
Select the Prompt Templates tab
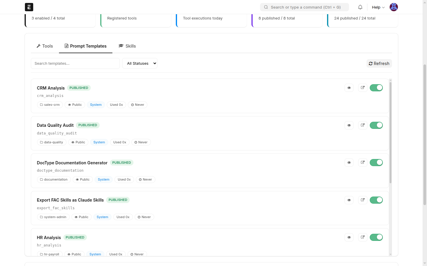click(x=86, y=46)
